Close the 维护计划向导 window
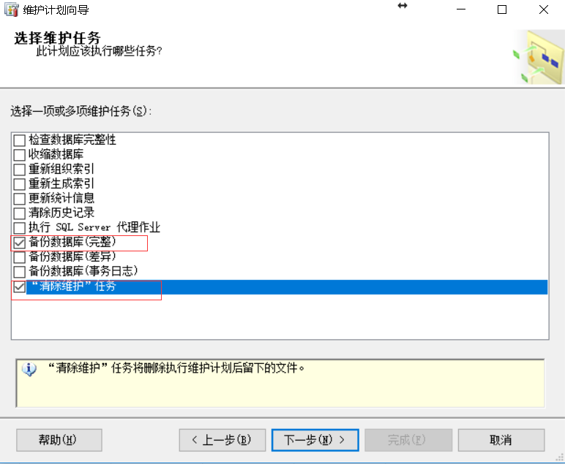 tap(544, 9)
